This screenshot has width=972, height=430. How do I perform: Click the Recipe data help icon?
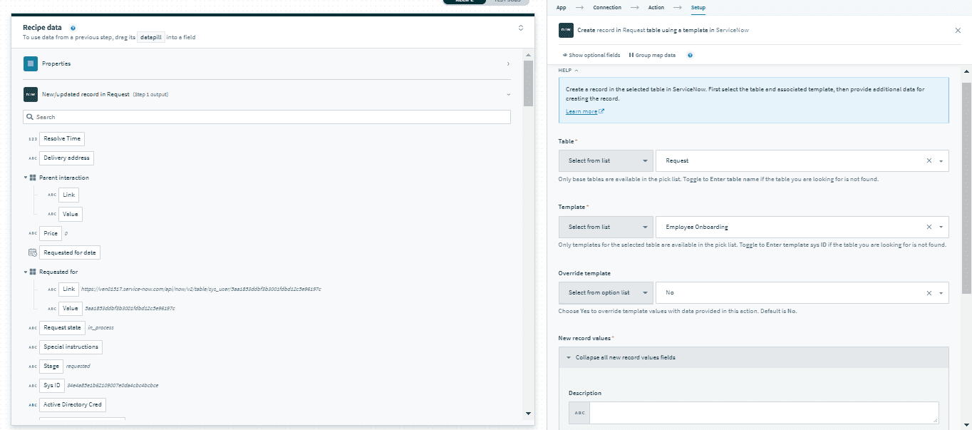[73, 28]
